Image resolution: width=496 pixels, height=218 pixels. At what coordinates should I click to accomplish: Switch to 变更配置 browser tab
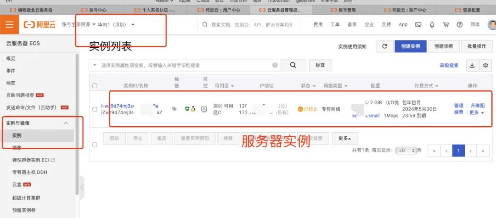pos(468,10)
